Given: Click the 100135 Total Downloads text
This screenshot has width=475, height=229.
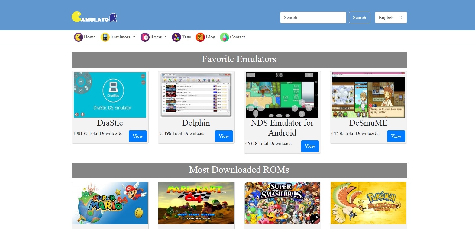Looking at the screenshot, I should [x=97, y=133].
